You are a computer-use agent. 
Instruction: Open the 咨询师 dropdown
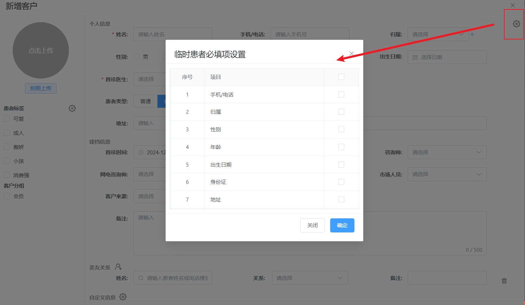[x=447, y=152]
